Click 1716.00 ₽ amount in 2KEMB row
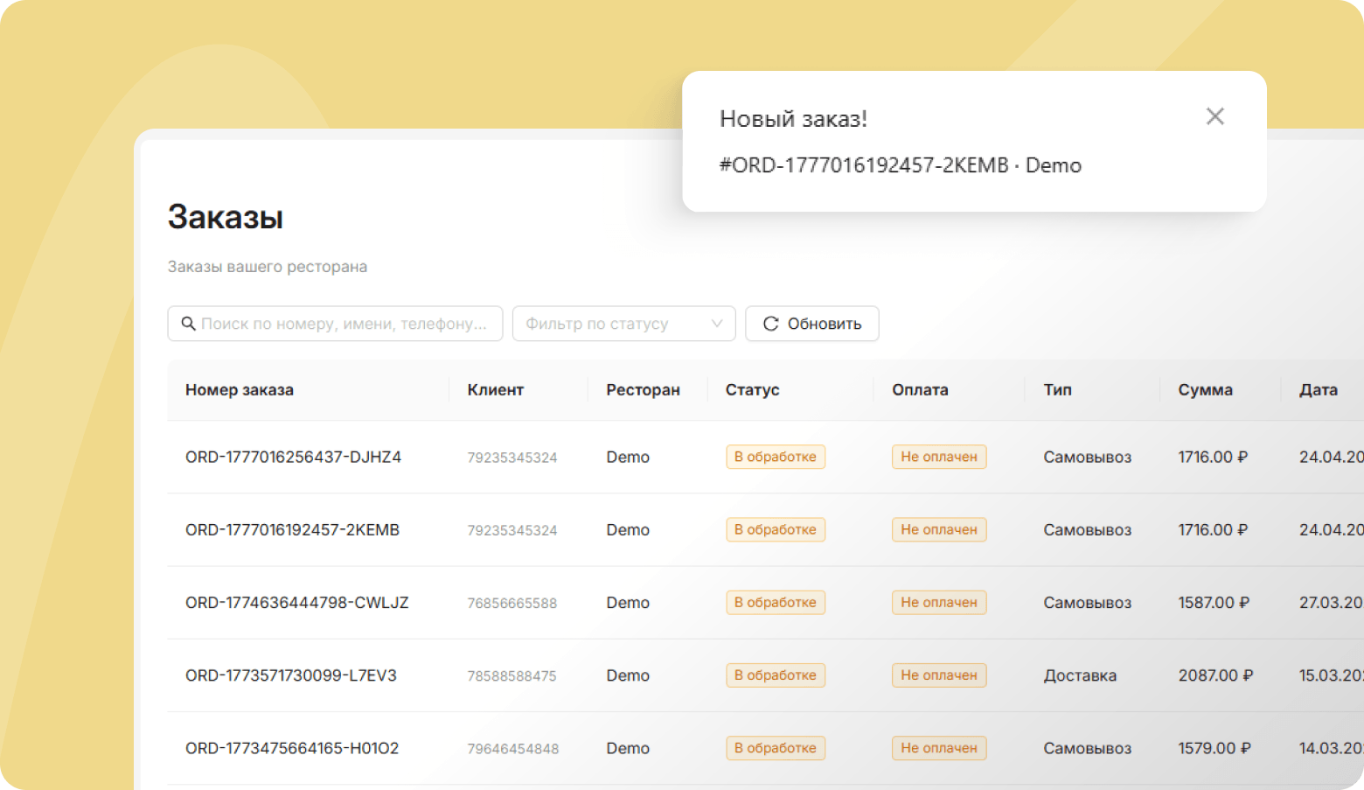The image size is (1364, 790). click(1213, 529)
